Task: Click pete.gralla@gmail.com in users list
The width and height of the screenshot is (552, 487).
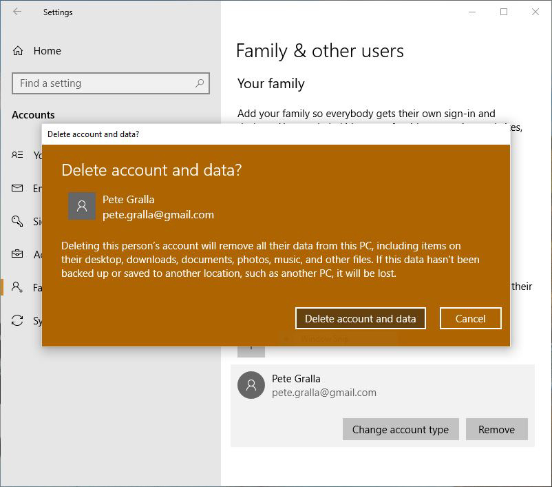Action: [x=324, y=393]
